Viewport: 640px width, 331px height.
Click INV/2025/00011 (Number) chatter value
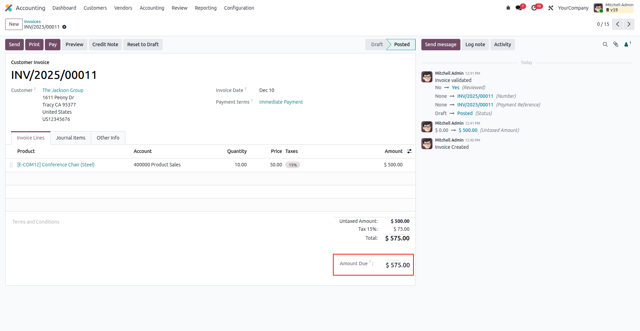pyautogui.click(x=475, y=96)
